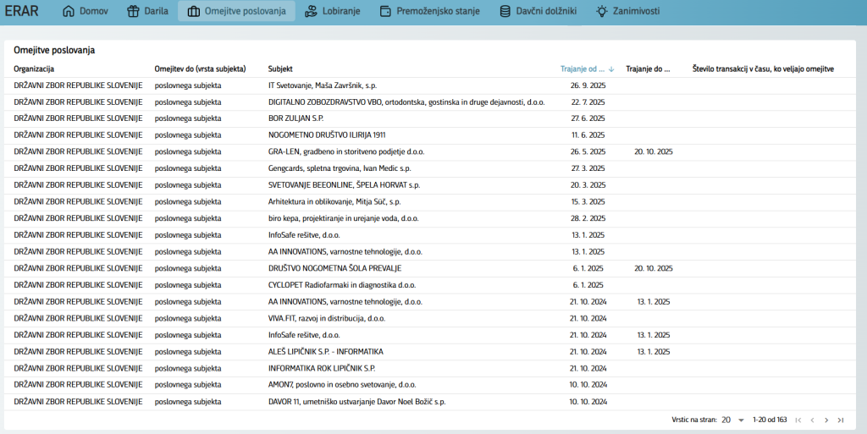867x434 pixels.
Task: Go to the previous page of results
Action: click(x=812, y=420)
